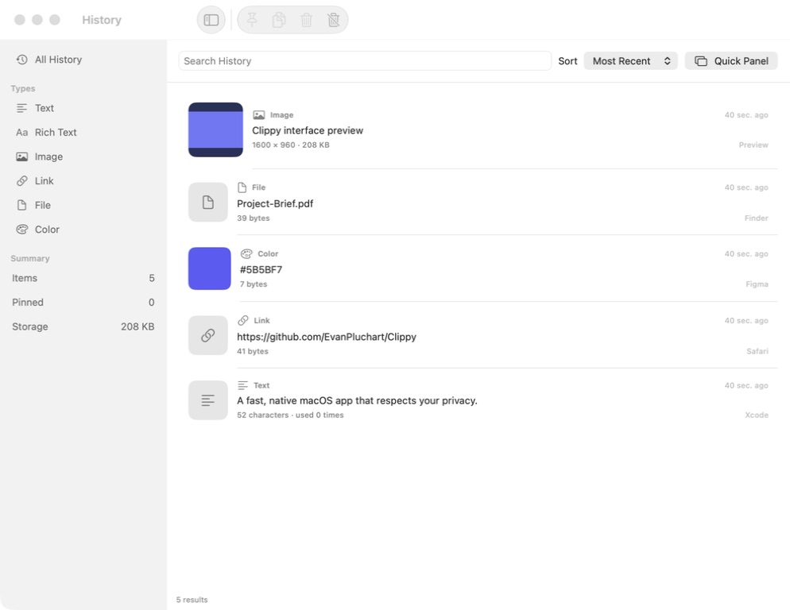Viewport: 790px width, 610px height.
Task: Click the 'Finder' source label
Action: click(x=757, y=218)
